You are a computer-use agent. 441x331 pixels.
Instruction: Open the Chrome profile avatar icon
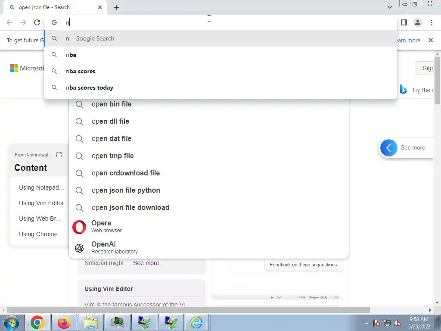[418, 22]
